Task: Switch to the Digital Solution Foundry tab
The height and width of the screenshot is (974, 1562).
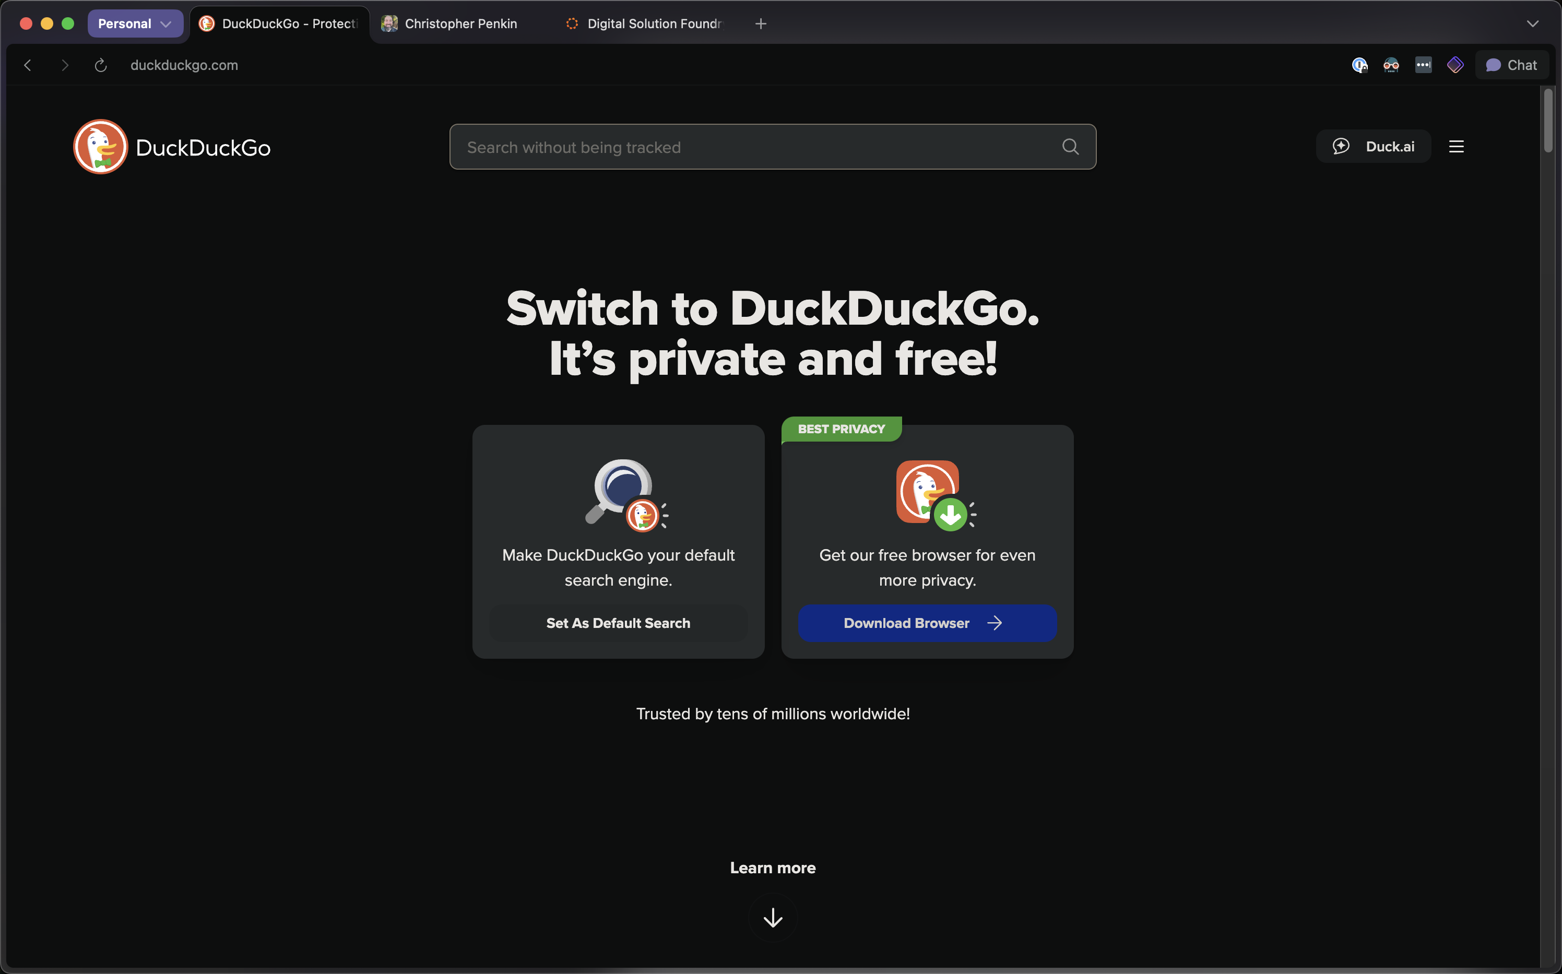Action: [645, 24]
